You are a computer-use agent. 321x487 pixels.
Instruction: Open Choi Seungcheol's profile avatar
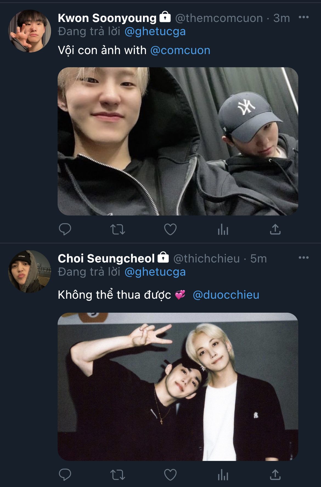[30, 271]
